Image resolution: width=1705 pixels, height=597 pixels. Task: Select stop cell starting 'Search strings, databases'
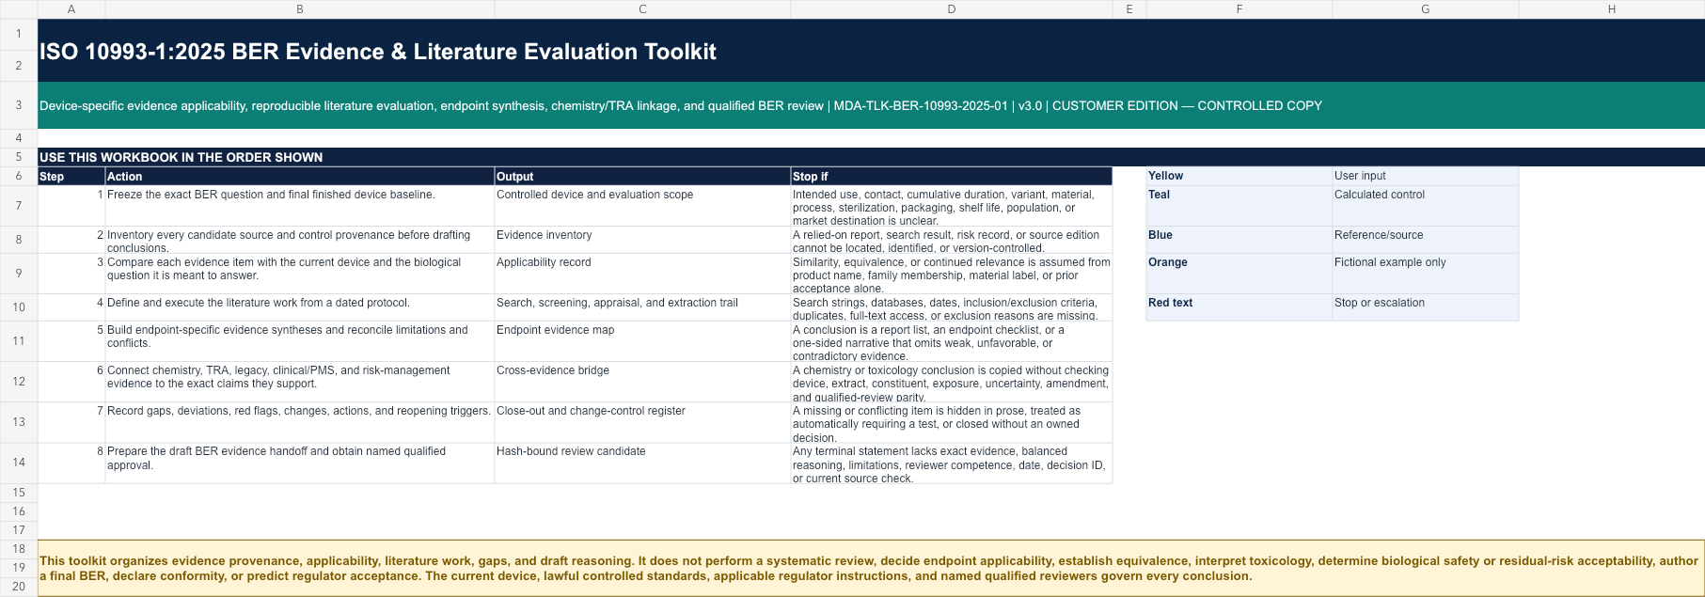coord(952,307)
